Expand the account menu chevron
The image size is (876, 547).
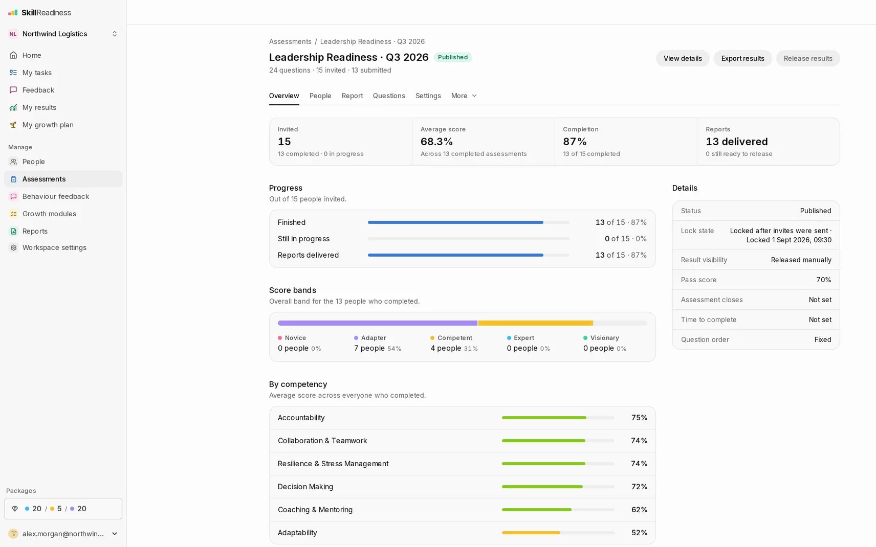(115, 534)
